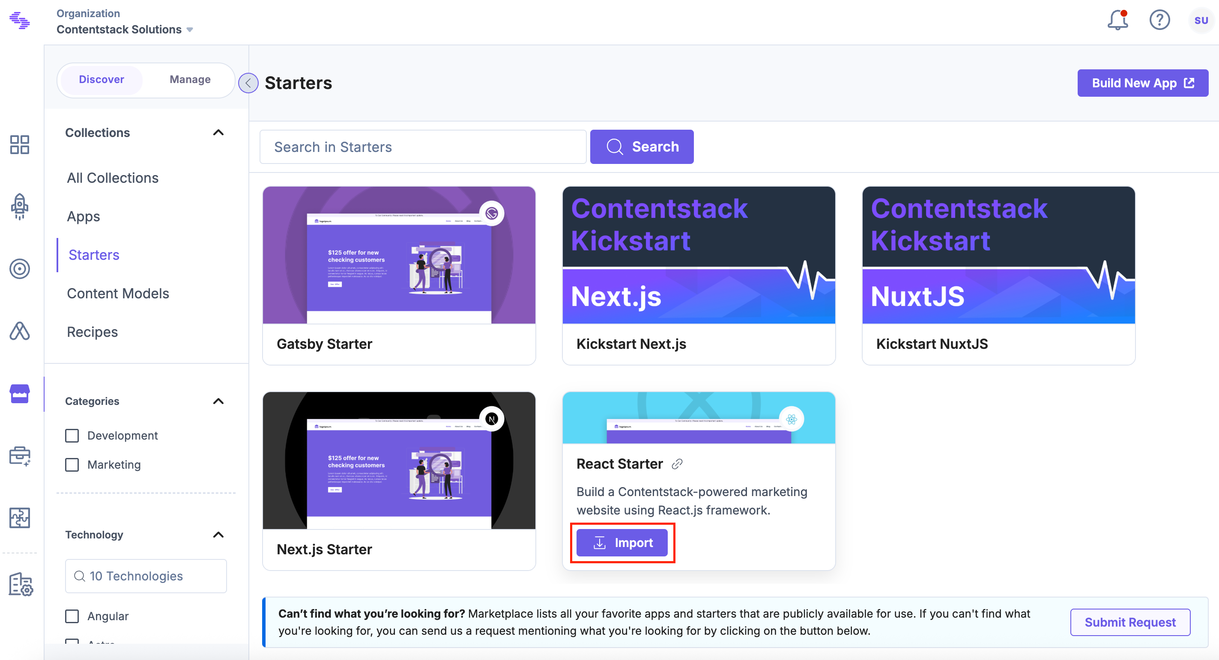Open the Kickstart Next.js card thumbnail
The image size is (1219, 660).
click(699, 255)
